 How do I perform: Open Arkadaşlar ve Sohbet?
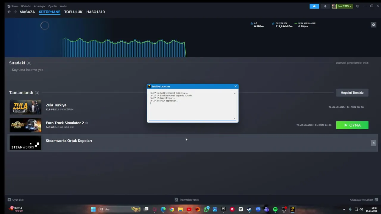pyautogui.click(x=364, y=200)
